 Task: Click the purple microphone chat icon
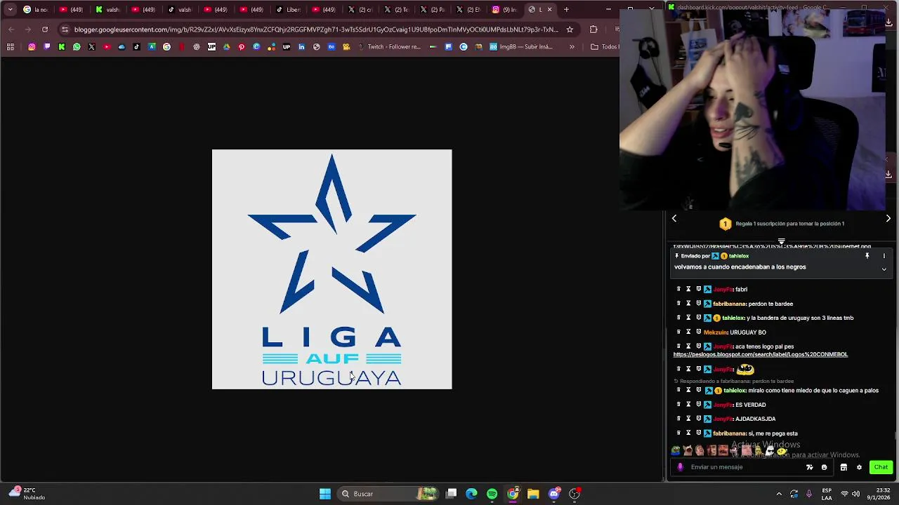[x=680, y=467]
